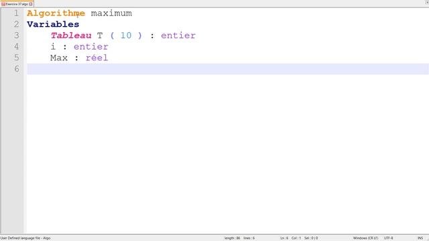
Task: Click the UTF-8 encoding indicator
Action: coord(389,238)
